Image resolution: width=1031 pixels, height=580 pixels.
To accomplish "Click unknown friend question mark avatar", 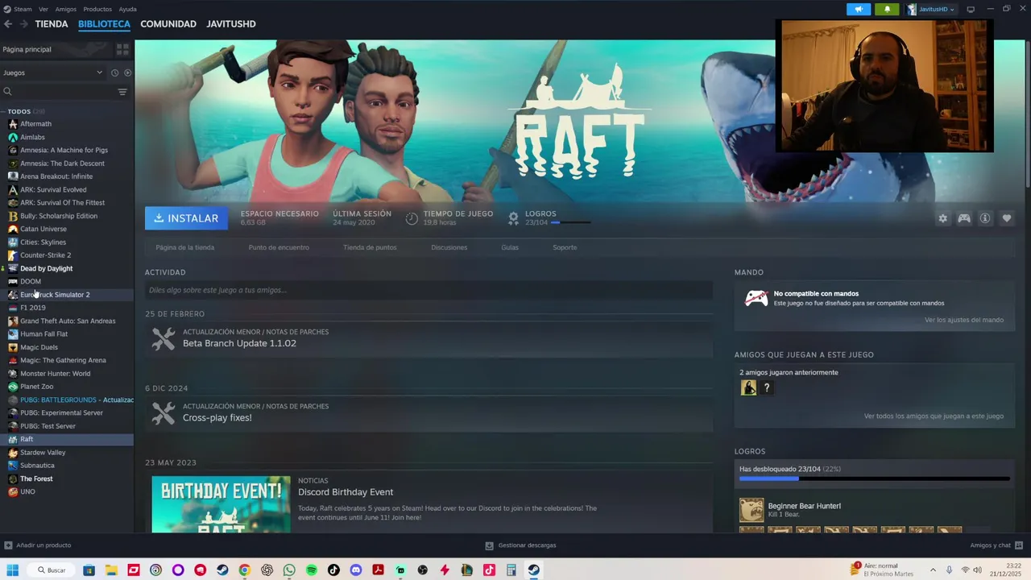I will (767, 387).
